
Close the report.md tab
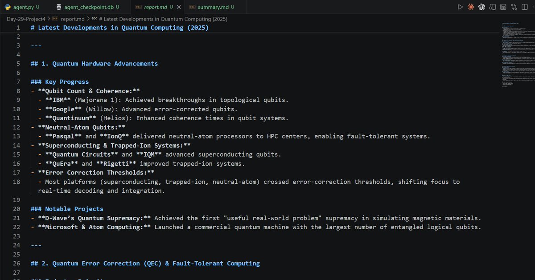pos(179,7)
